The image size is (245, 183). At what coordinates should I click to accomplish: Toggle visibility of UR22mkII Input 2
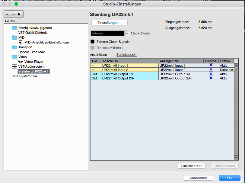(x=211, y=69)
